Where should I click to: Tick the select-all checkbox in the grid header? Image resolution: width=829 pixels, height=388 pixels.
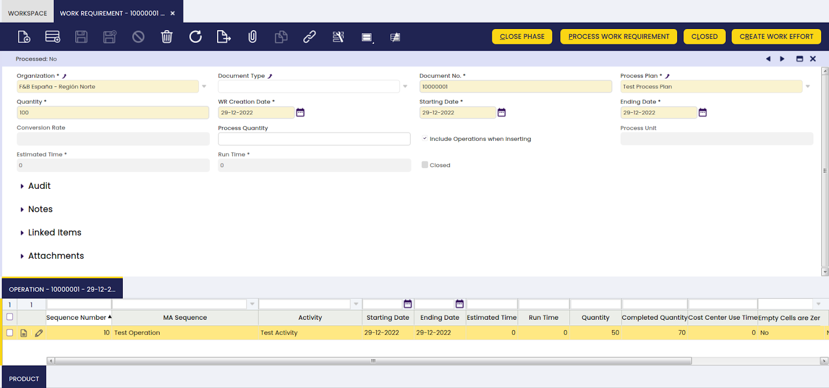coord(10,317)
